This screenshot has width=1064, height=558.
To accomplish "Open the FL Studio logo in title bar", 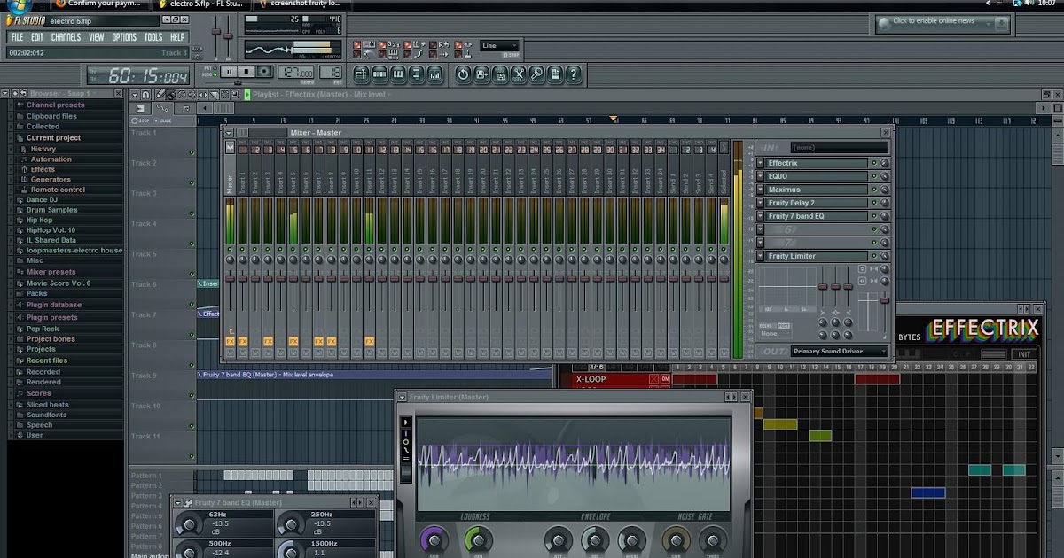I will pos(27,20).
